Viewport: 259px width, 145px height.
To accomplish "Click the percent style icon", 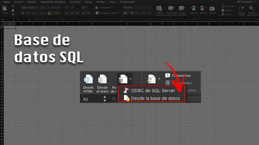I will coord(132,13).
